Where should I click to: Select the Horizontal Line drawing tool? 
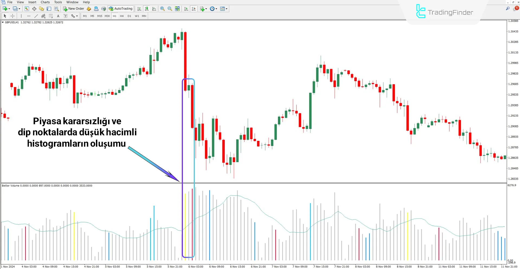click(29, 16)
